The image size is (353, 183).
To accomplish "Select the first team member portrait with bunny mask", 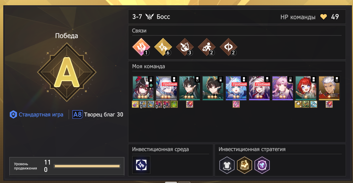I will point(143,88).
